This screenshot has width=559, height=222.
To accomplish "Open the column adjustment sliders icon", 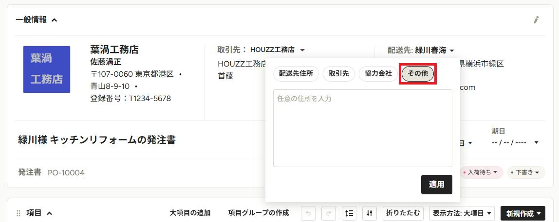I will (x=370, y=213).
